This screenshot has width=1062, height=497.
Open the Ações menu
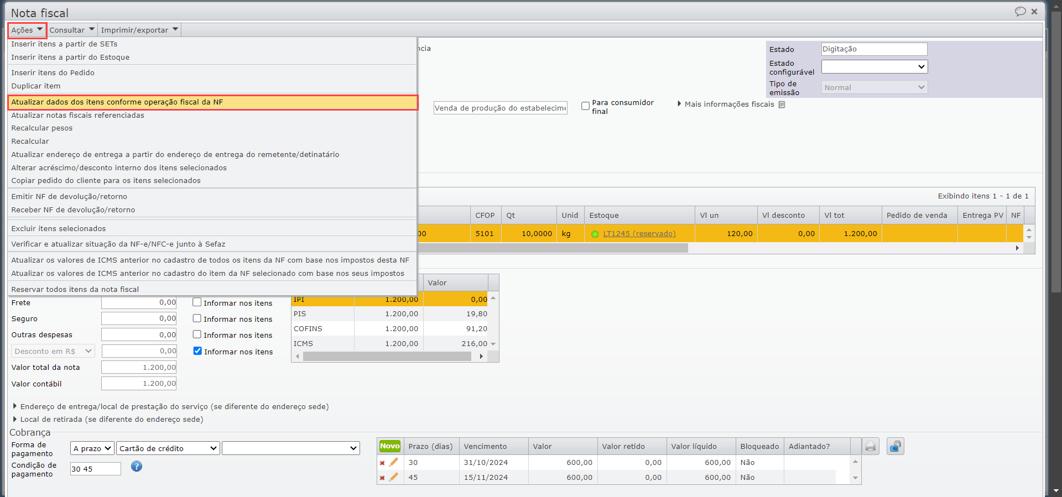[27, 30]
